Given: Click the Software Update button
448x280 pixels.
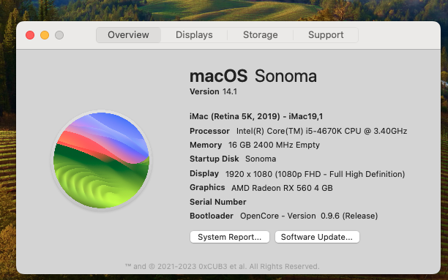Looking at the screenshot, I should coord(317,237).
